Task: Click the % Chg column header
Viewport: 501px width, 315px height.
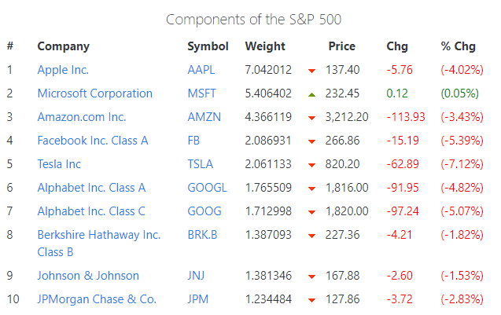Action: pos(458,46)
